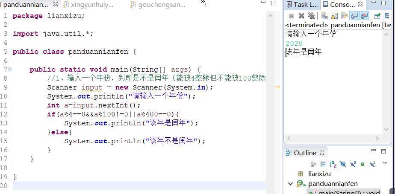Toggle Word Wrap in the Console toolbar

tap(345, 16)
